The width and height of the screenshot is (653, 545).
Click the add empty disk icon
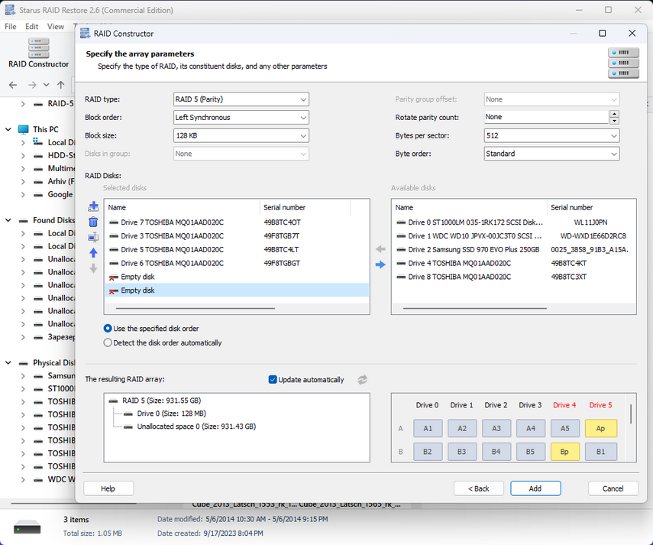93,237
